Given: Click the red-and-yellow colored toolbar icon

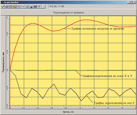Looking at the screenshot, I should coord(15,7).
